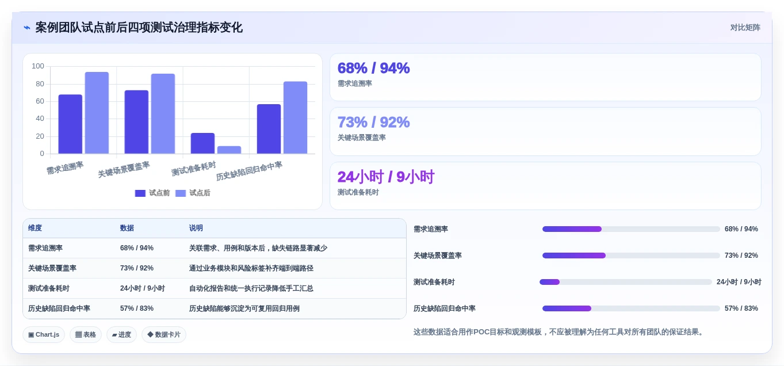Click the 历史缺陷回归命中率 progress row label

coord(445,308)
